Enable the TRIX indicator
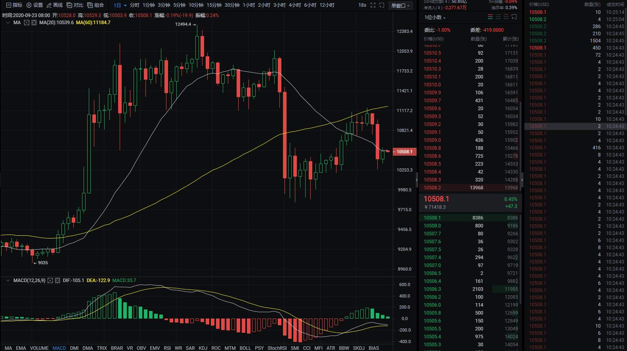This screenshot has width=627, height=351. click(x=102, y=348)
